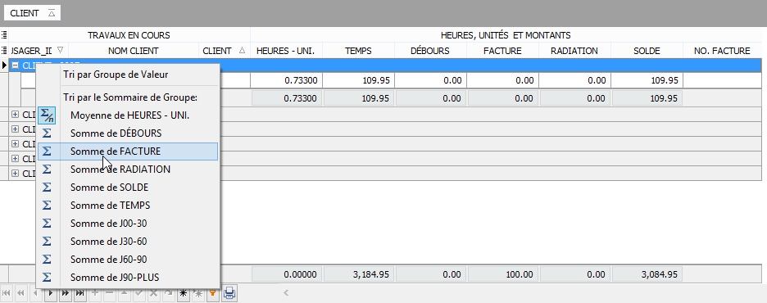Click the horizontal scrollbar left arrow
767x303 pixels.
(286, 293)
